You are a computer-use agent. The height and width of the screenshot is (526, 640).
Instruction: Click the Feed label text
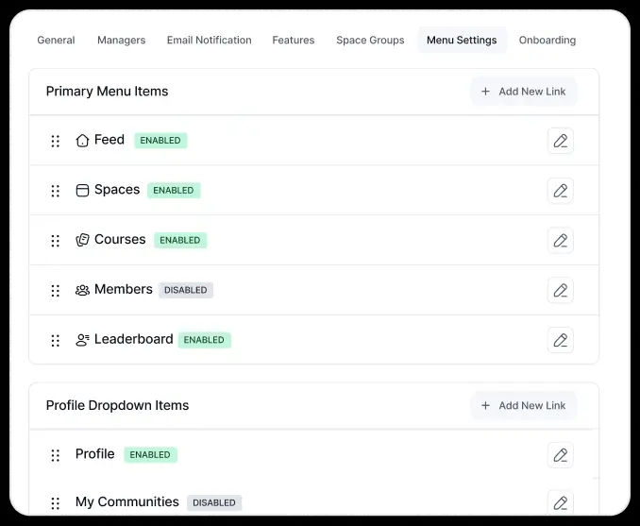(109, 140)
